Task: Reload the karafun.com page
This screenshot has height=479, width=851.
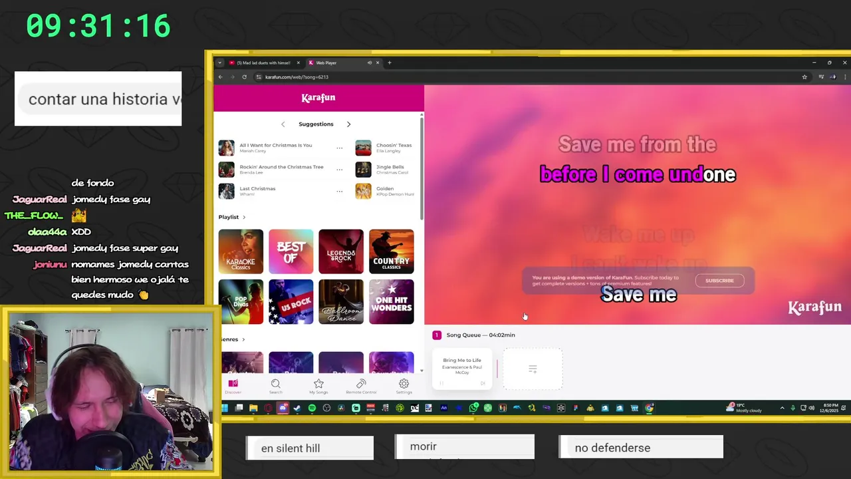Action: (244, 77)
